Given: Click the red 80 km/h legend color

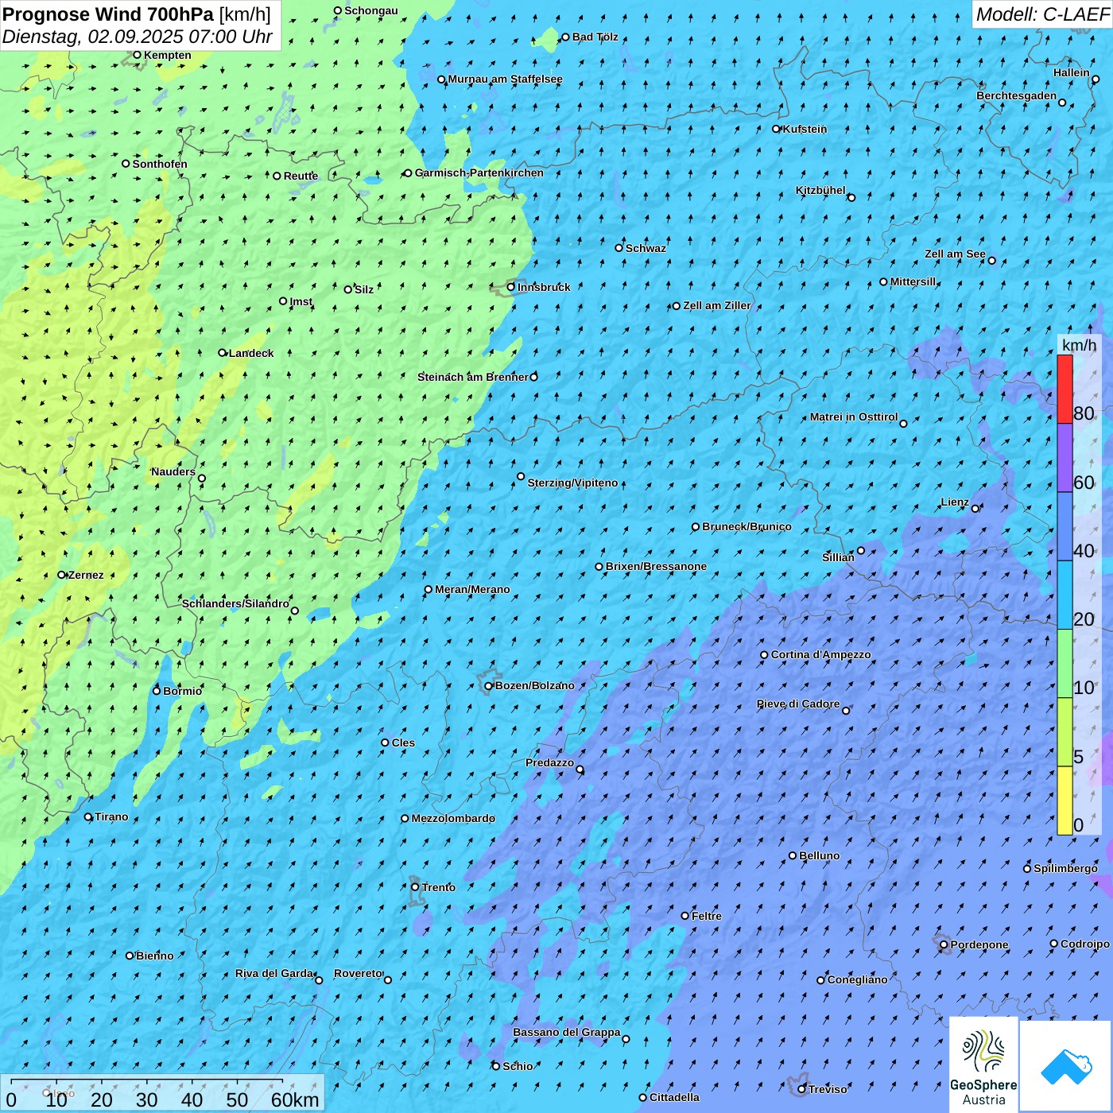Looking at the screenshot, I should tap(1065, 389).
